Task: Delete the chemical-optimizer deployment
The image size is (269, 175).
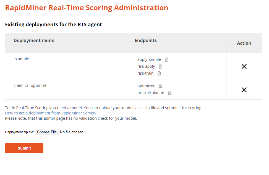Action: click(x=244, y=90)
